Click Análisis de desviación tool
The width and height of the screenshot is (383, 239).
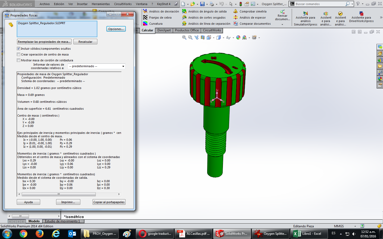161,11
